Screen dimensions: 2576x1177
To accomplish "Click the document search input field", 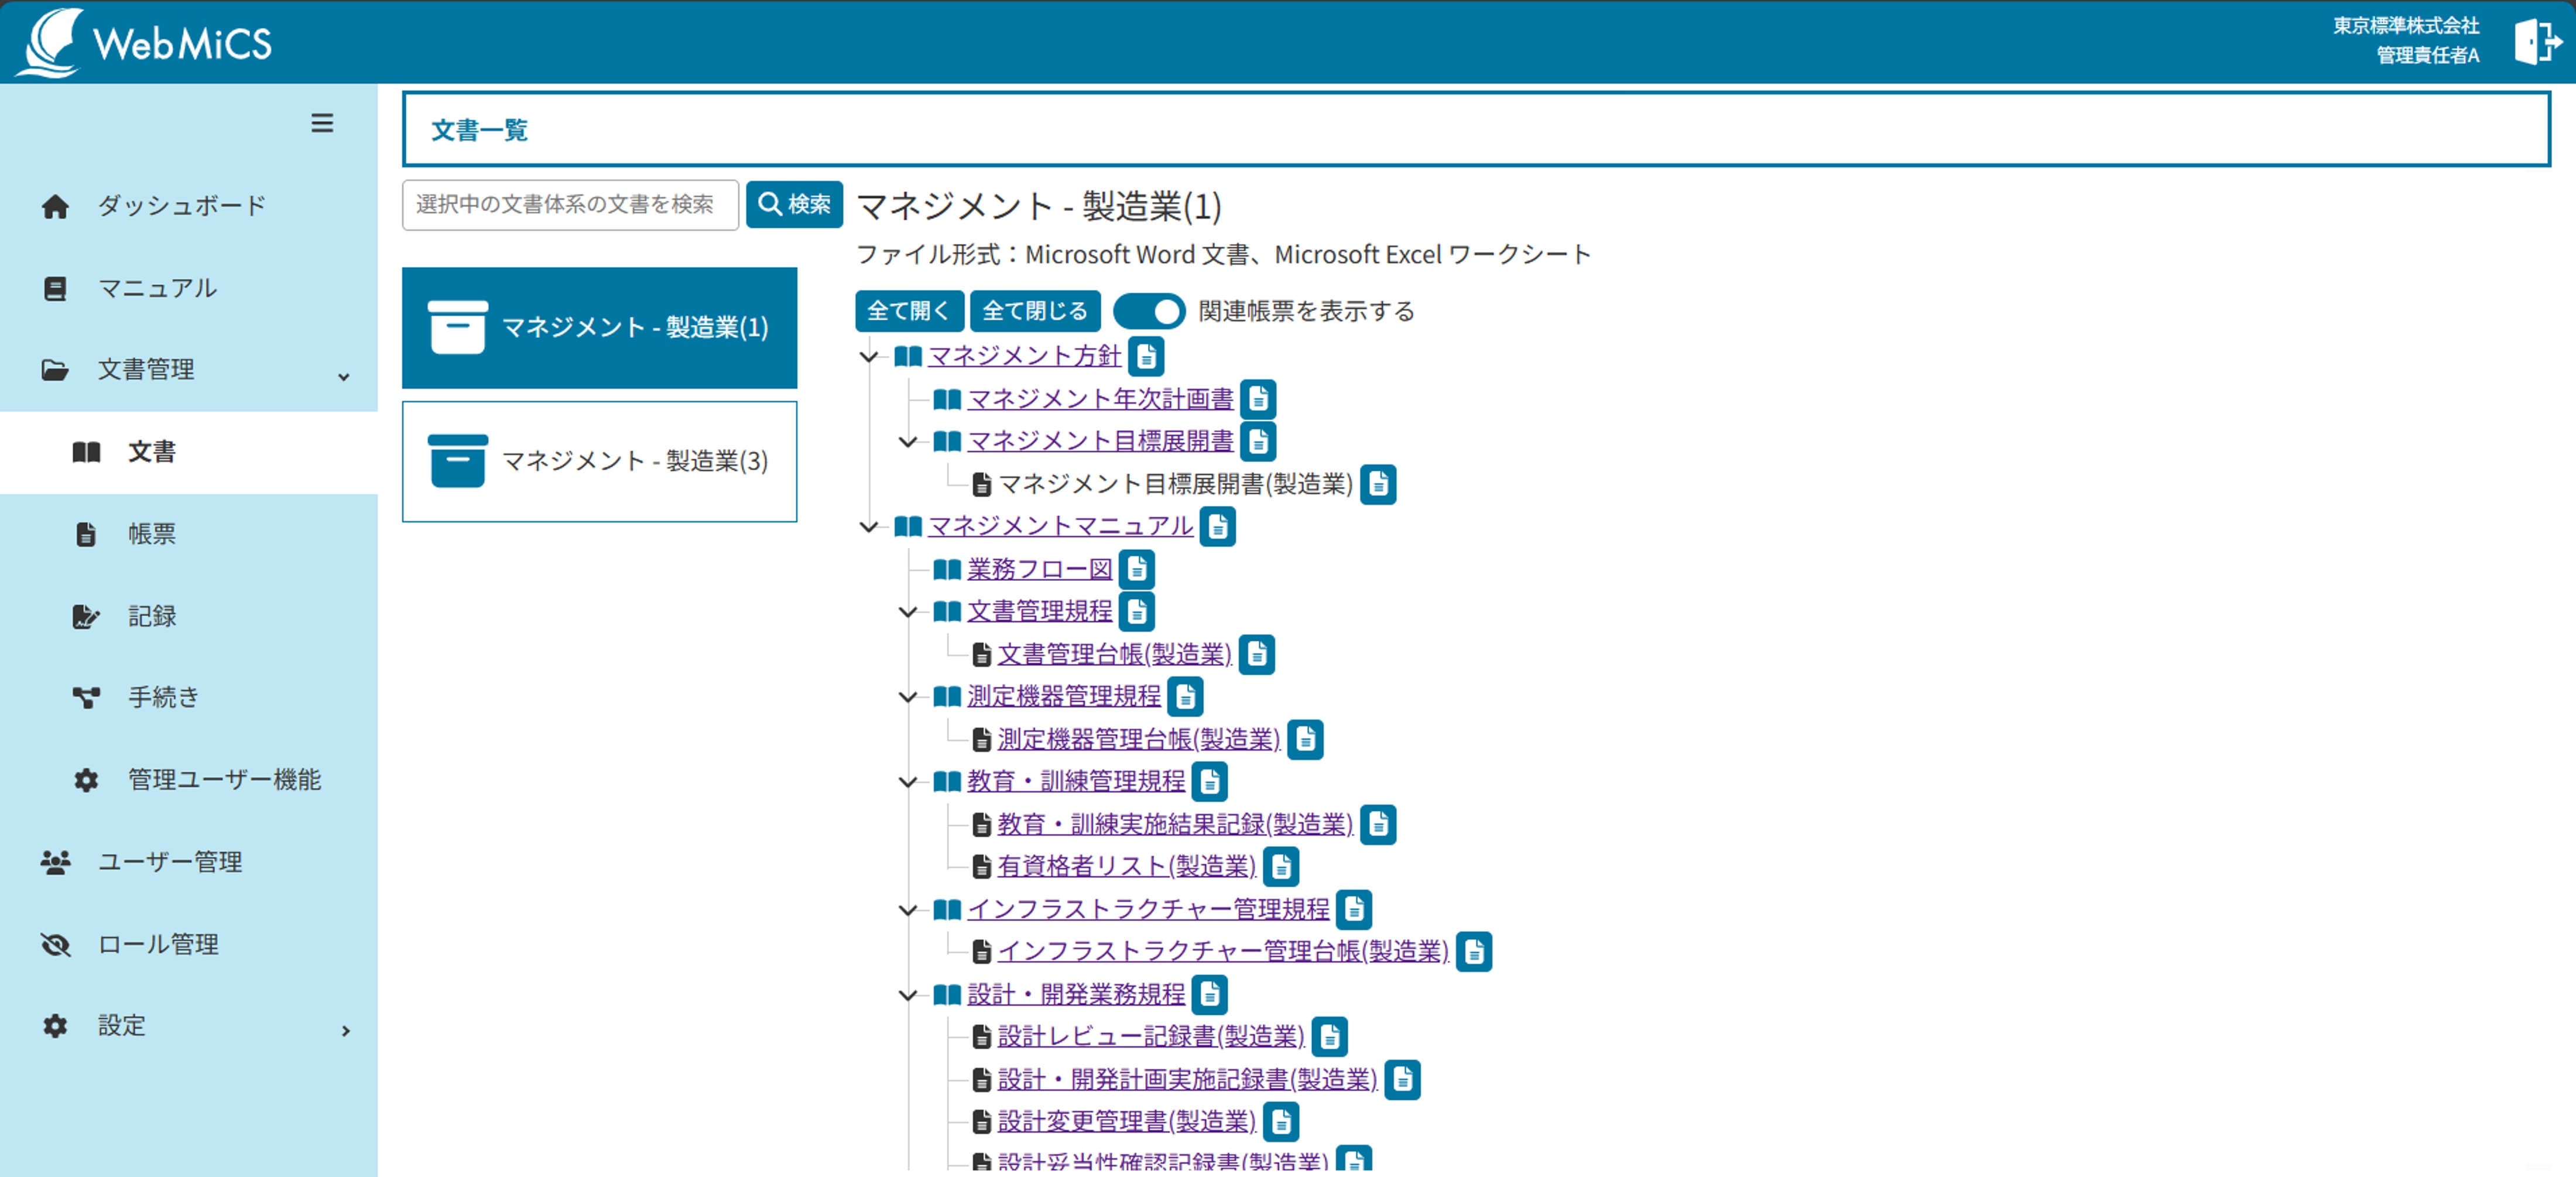I will click(570, 205).
